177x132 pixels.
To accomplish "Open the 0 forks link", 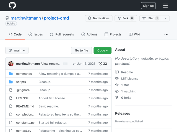I will tap(126, 98).
